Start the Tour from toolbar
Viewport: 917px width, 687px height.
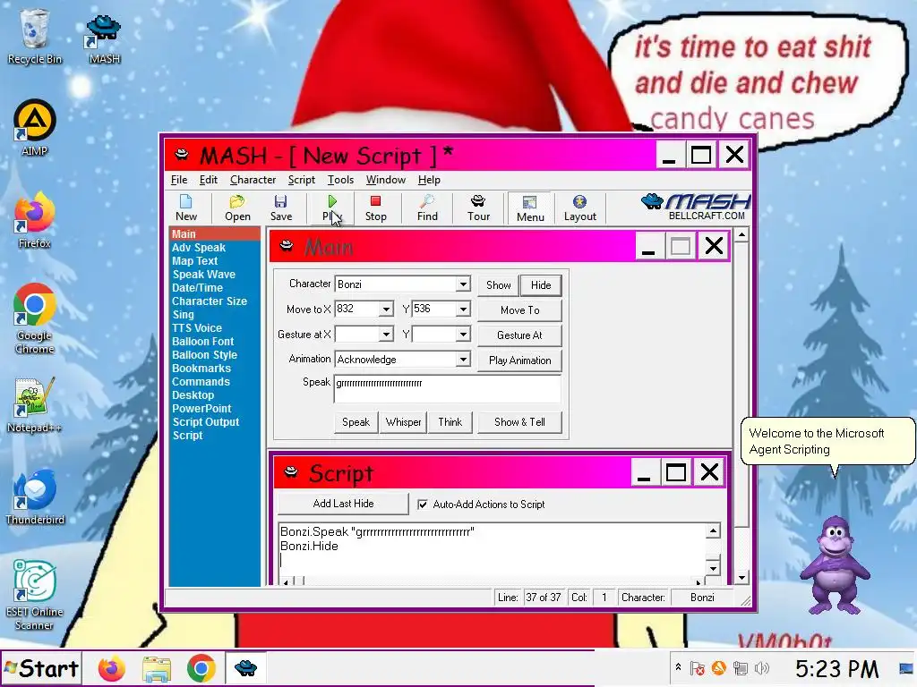pos(478,208)
